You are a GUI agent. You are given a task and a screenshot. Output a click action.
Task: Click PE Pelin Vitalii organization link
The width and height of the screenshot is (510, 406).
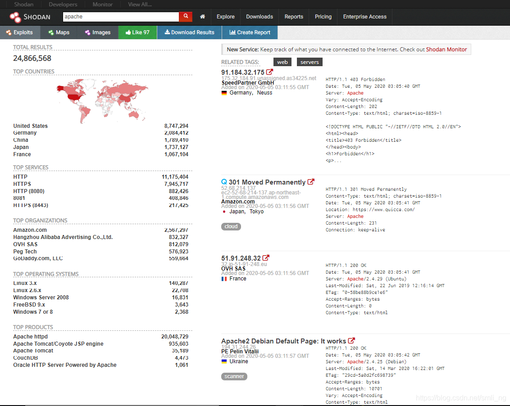(x=240, y=352)
